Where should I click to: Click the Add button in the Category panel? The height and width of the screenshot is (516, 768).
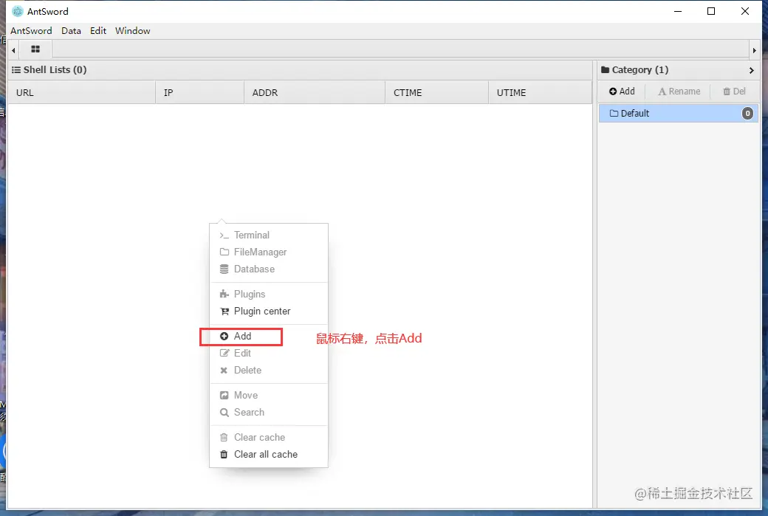tap(622, 92)
